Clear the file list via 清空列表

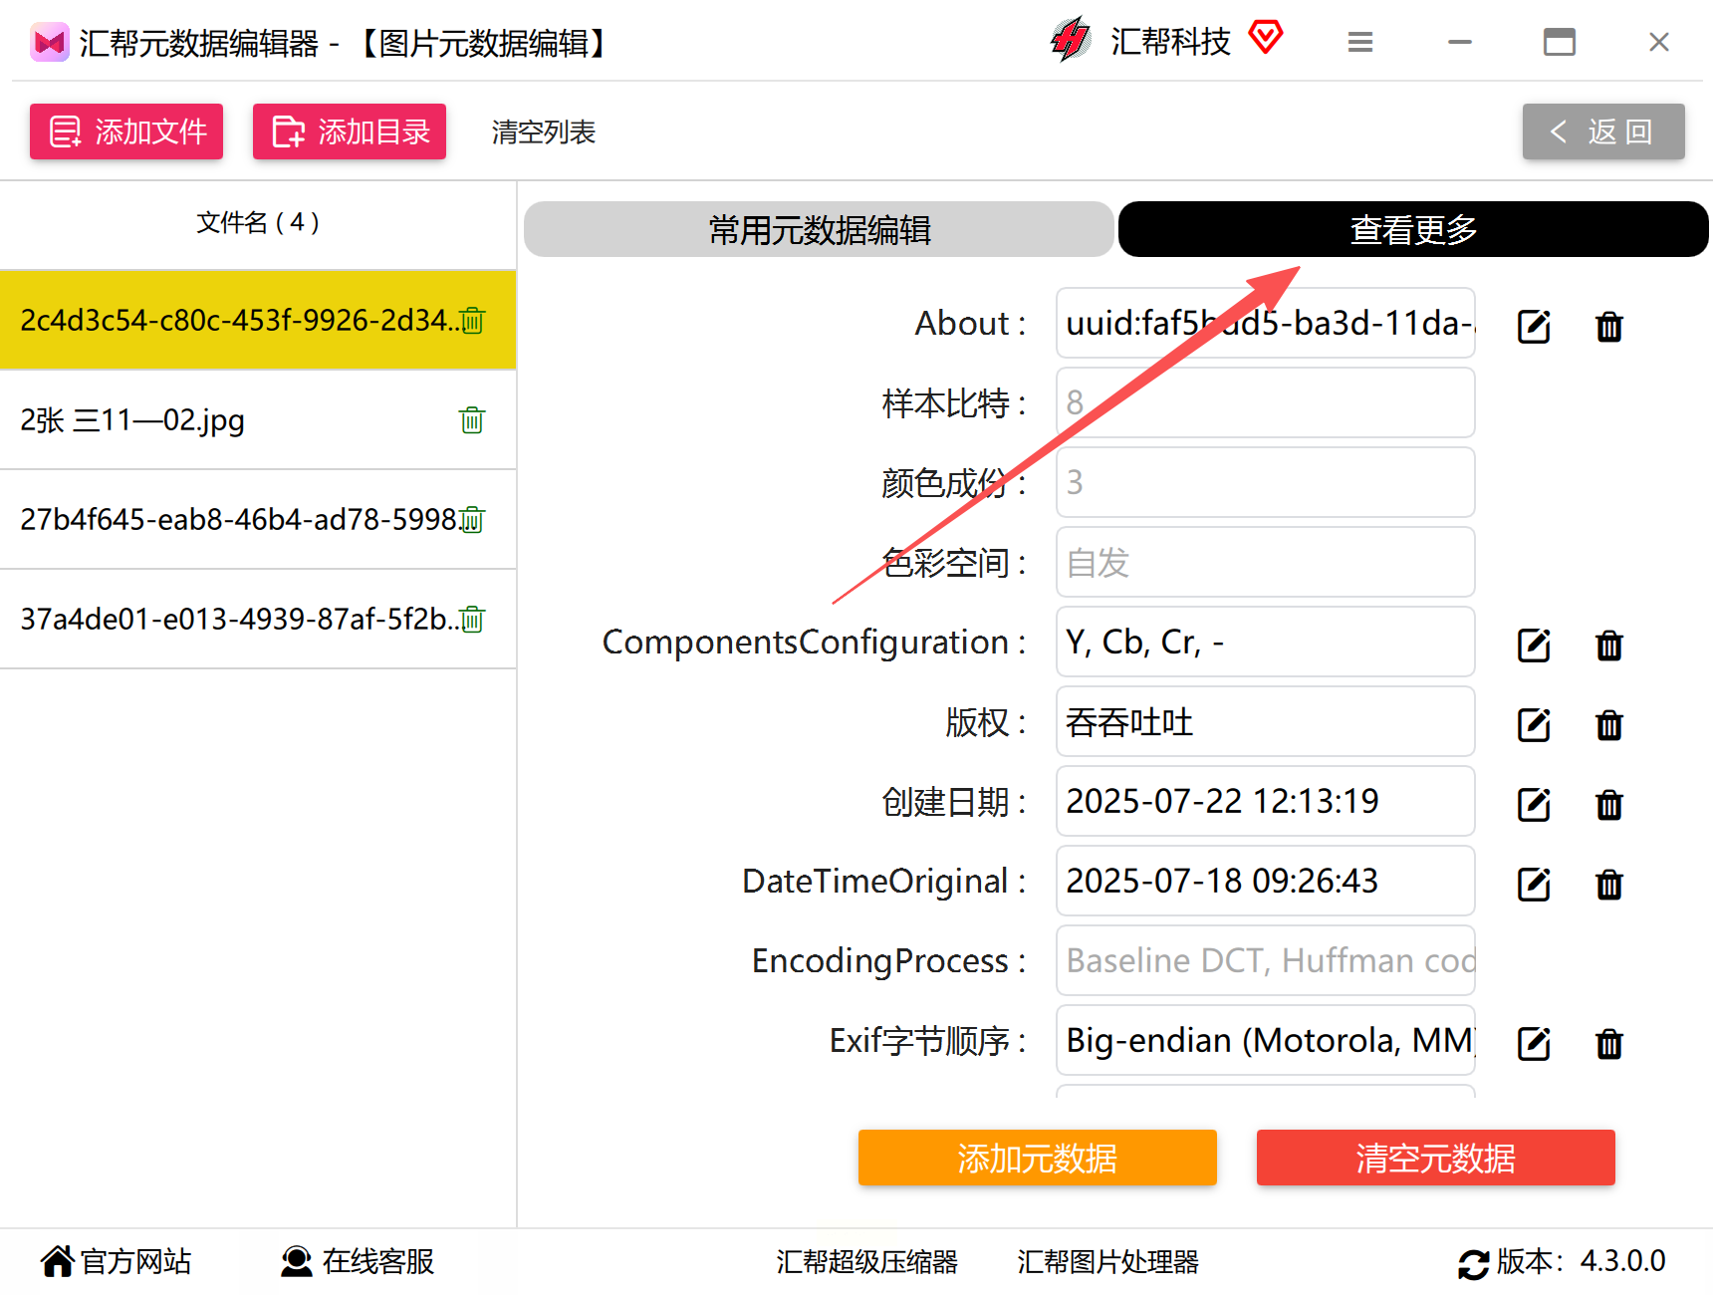544,132
